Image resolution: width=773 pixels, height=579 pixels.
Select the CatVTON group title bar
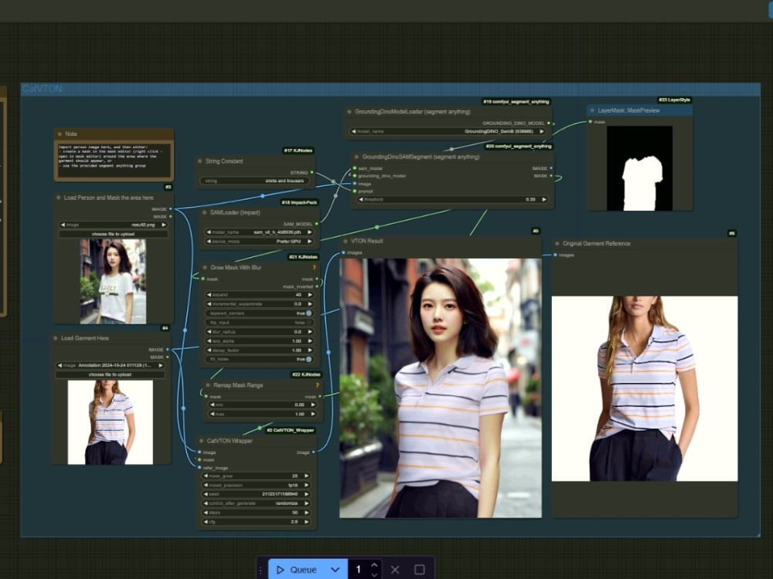point(390,89)
